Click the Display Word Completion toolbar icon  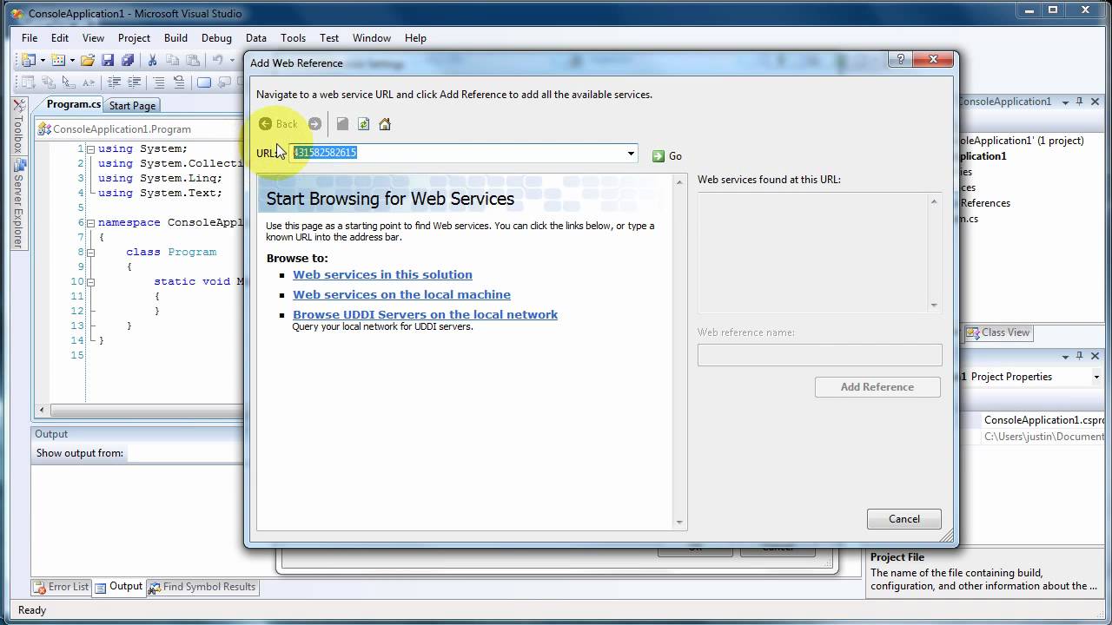click(x=89, y=82)
